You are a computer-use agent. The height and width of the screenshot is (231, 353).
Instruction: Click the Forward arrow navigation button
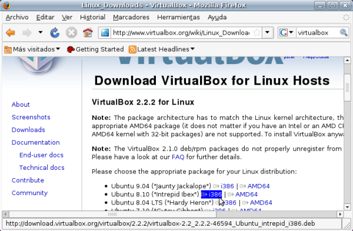(x=27, y=33)
